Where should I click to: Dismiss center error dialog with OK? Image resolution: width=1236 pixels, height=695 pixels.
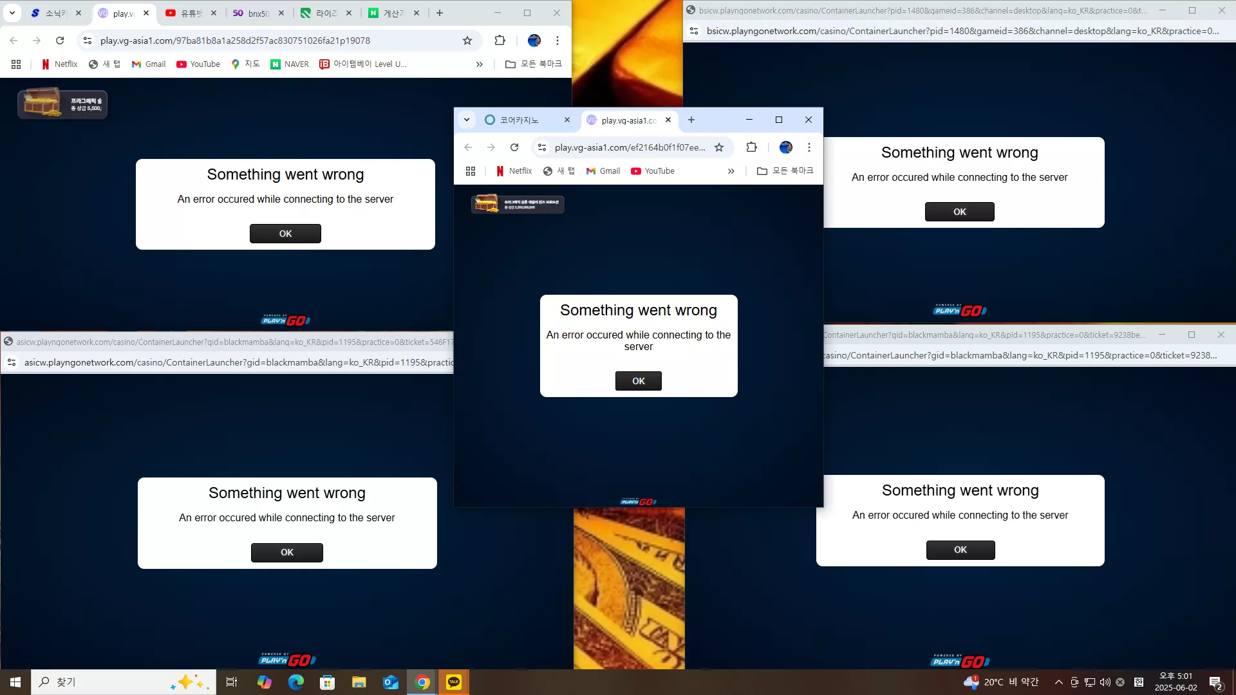pos(639,381)
